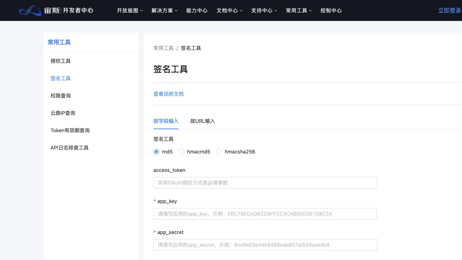Select the hmacmd5 radio button
Screen dimensions: 462x260
[x=181, y=152]
